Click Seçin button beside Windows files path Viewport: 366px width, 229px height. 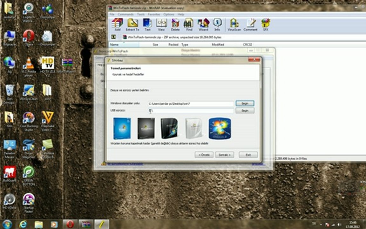(245, 103)
